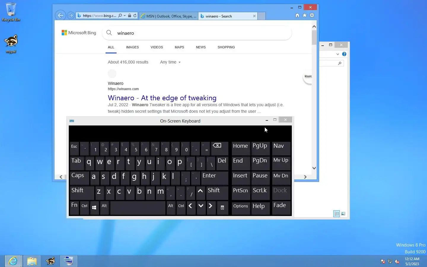The width and height of the screenshot is (427, 267).
Task: Toggle the right Shift key
Action: coord(217,193)
